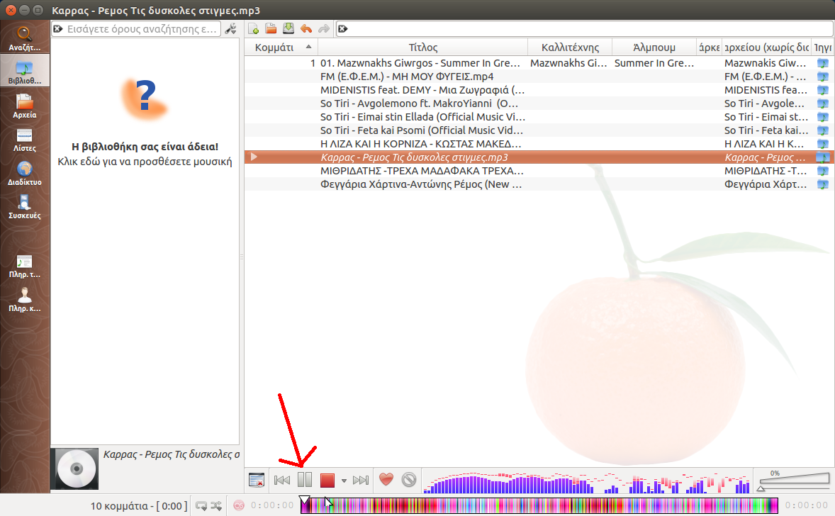Click elapsed time 0:00:00 label

(272, 505)
